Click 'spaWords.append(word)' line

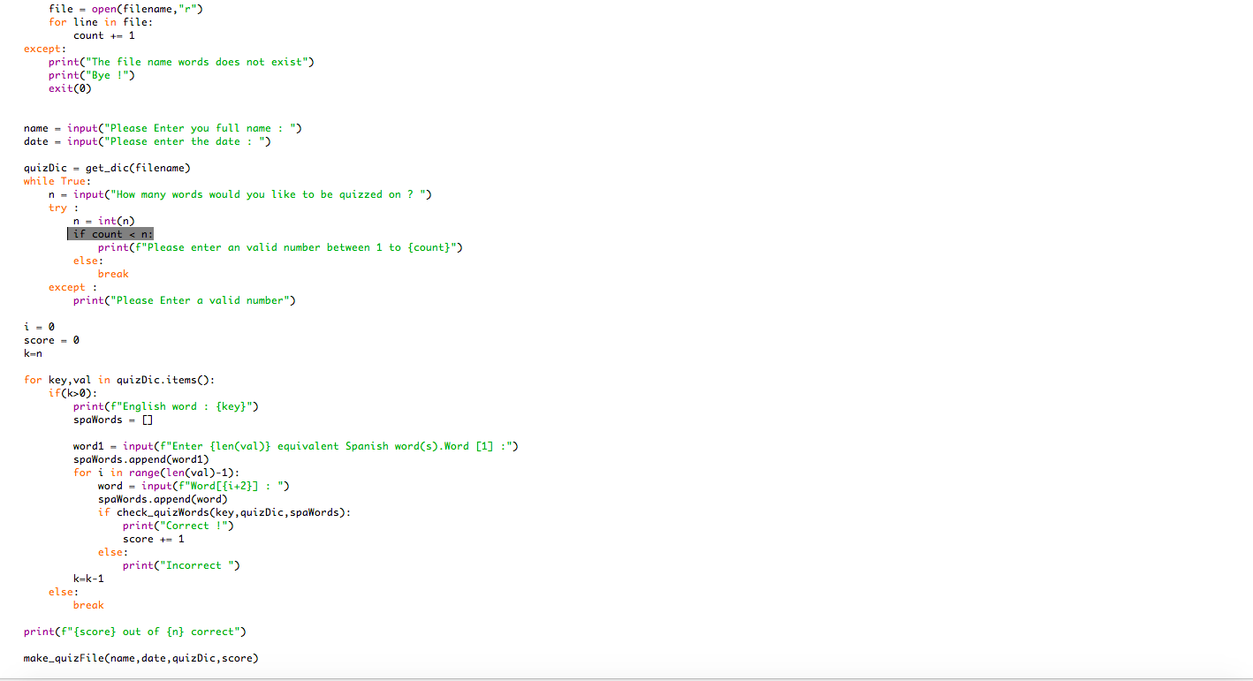[163, 499]
